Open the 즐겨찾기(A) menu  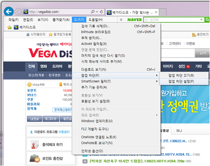61,20
